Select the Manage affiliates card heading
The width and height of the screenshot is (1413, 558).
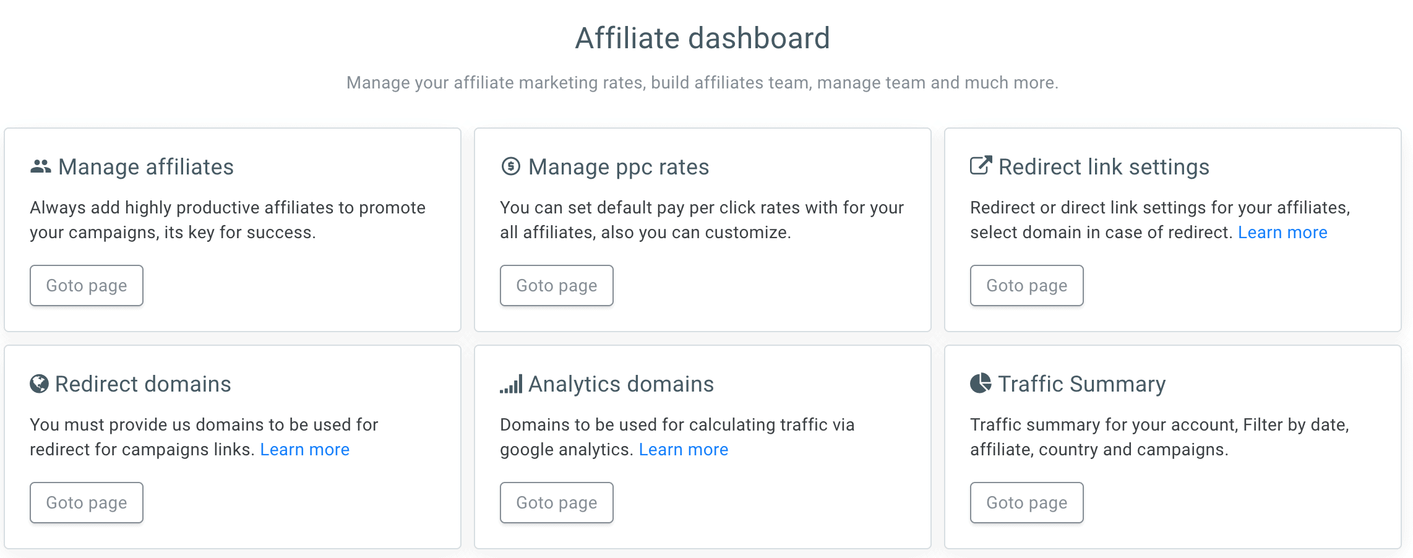(x=146, y=167)
